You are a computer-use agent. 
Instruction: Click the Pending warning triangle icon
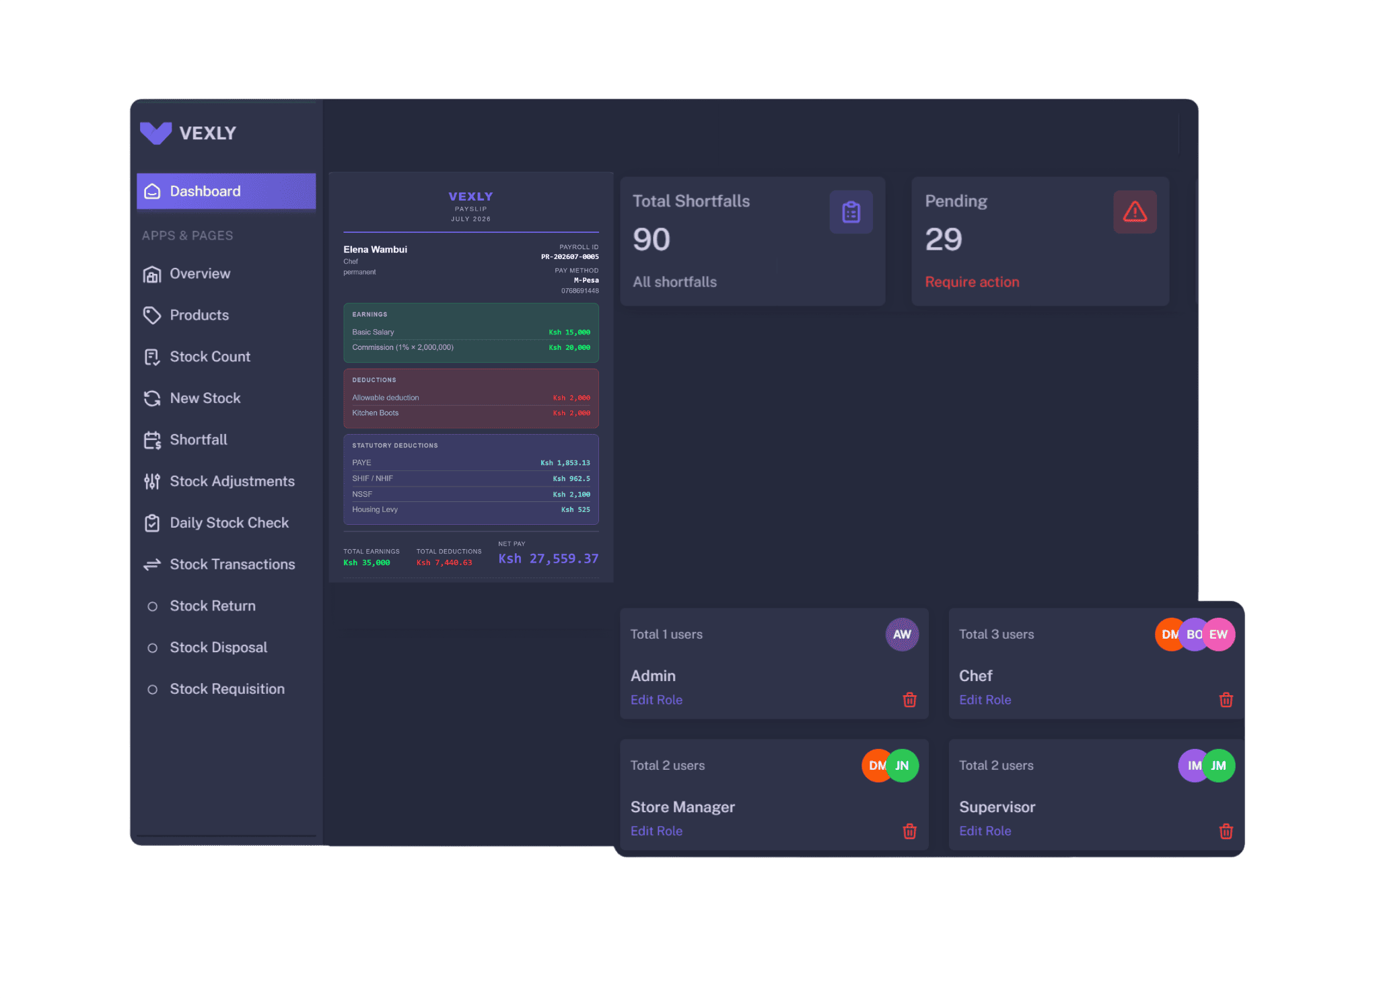[x=1135, y=212]
